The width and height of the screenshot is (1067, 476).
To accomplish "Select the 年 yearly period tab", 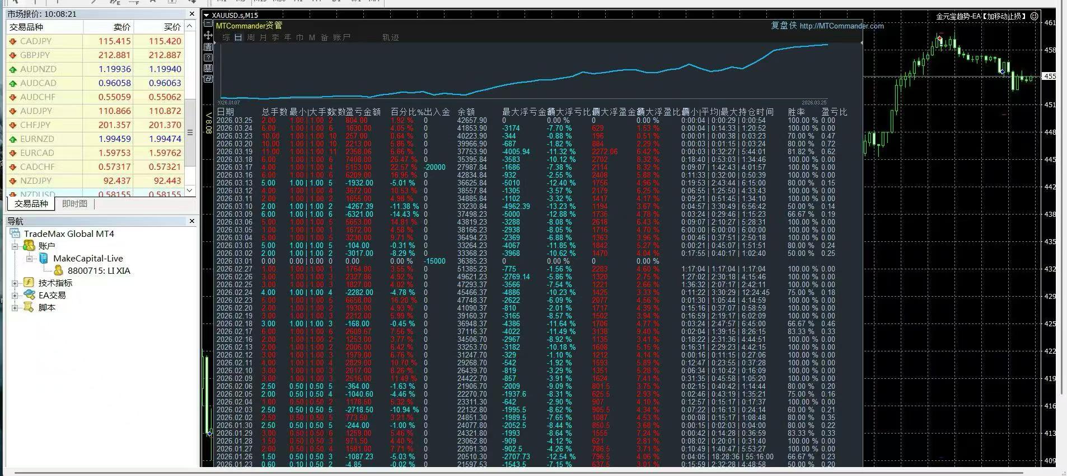I will point(288,37).
